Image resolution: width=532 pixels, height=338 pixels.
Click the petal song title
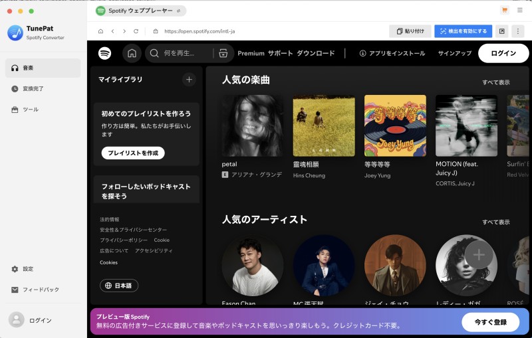pyautogui.click(x=229, y=164)
